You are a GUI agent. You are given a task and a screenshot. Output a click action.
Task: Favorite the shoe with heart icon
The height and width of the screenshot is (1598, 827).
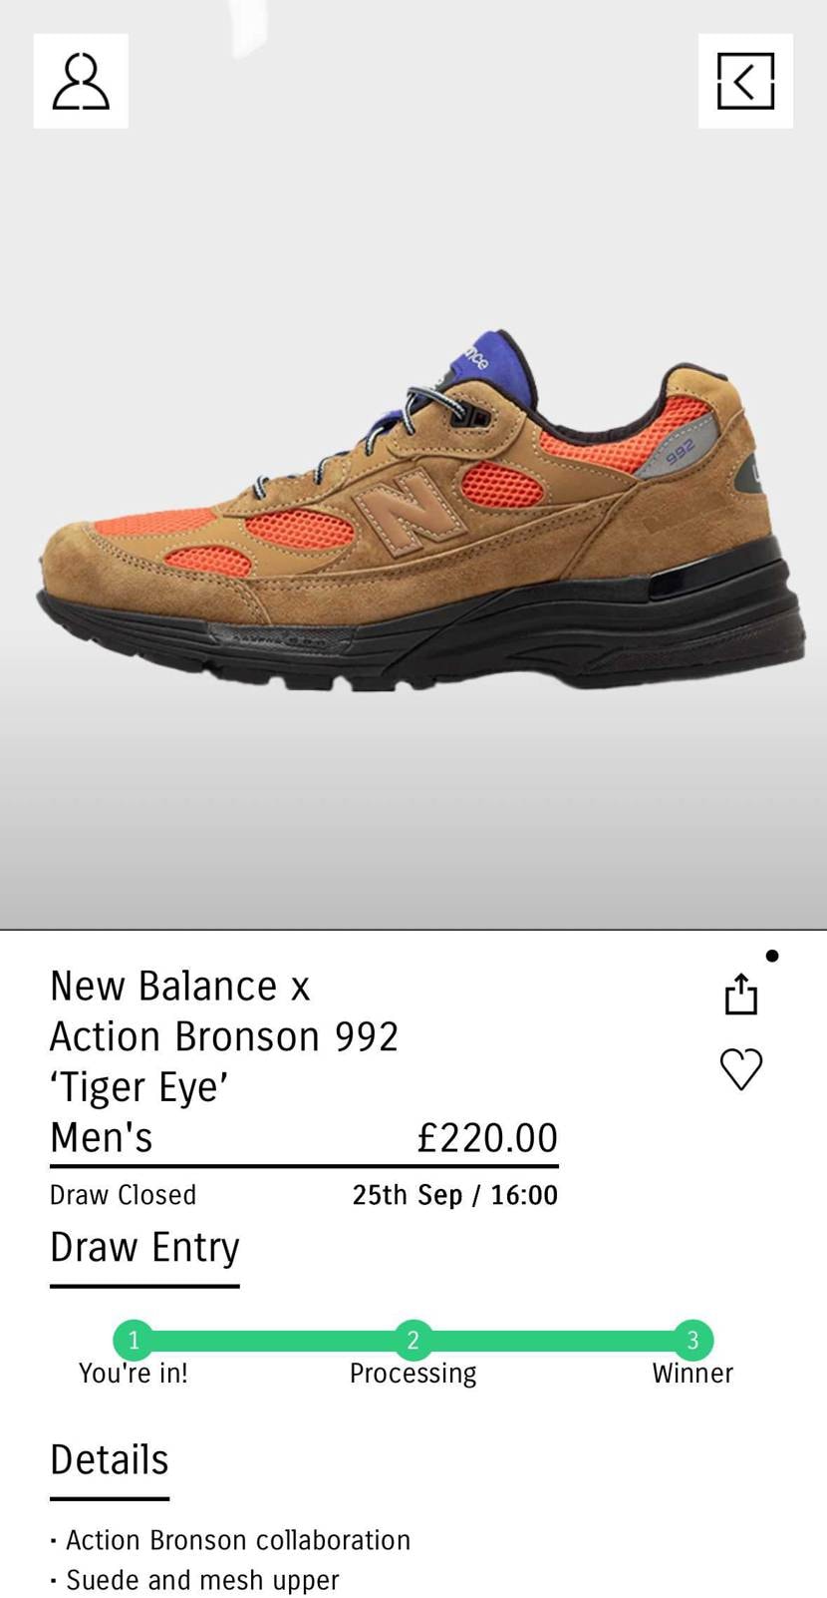point(741,1068)
